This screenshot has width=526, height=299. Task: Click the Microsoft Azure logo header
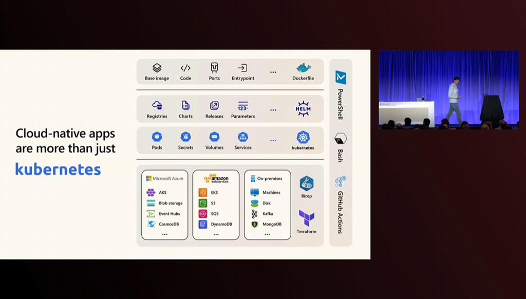coord(165,179)
